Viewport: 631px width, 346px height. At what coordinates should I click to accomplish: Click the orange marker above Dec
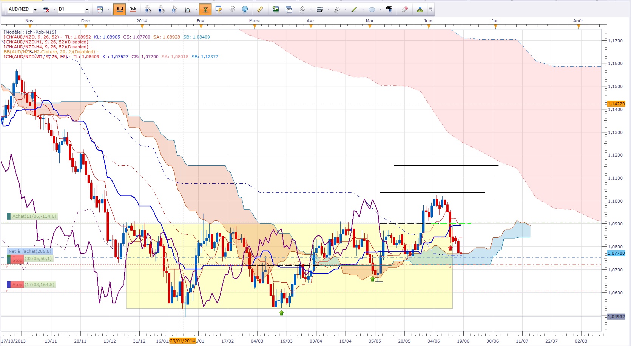click(86, 26)
